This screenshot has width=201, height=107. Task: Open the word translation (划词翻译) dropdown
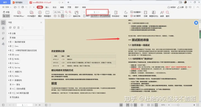(x=136, y=12)
